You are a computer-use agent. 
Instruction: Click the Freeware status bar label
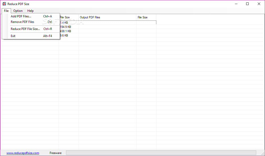(56, 153)
